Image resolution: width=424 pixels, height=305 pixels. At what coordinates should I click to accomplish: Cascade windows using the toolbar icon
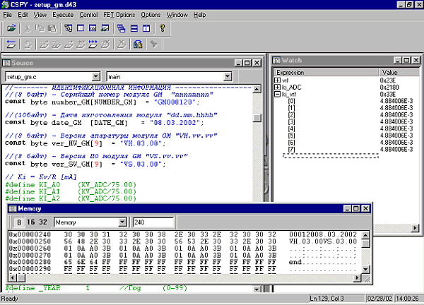tap(121, 28)
